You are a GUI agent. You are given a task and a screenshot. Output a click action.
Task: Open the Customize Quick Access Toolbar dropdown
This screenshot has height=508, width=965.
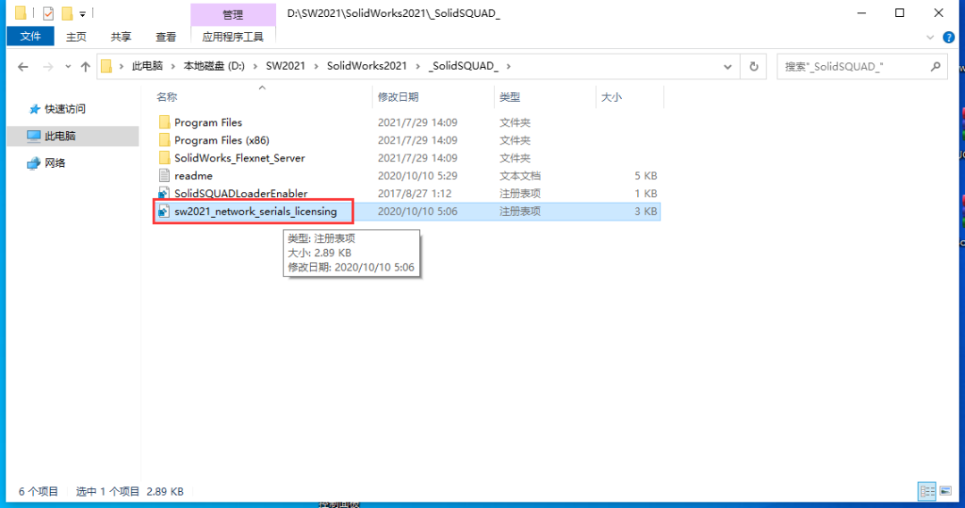click(x=82, y=13)
